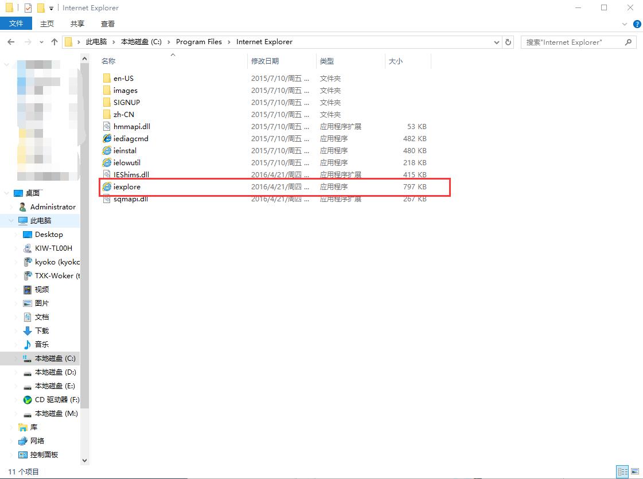Select 本地磁盘 (D:) in navigation pane

coord(55,372)
